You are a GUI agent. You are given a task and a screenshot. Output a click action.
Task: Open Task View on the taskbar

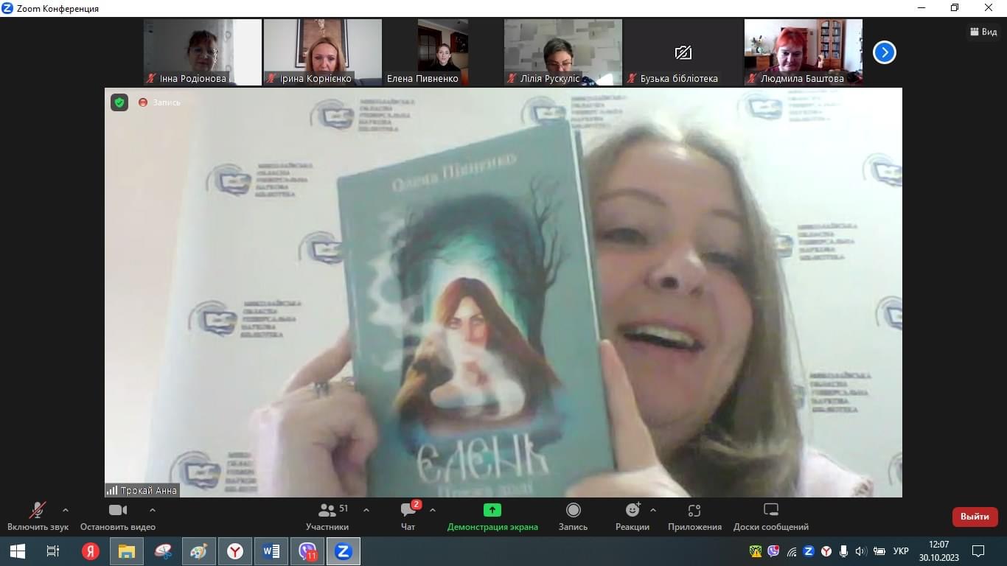[53, 551]
